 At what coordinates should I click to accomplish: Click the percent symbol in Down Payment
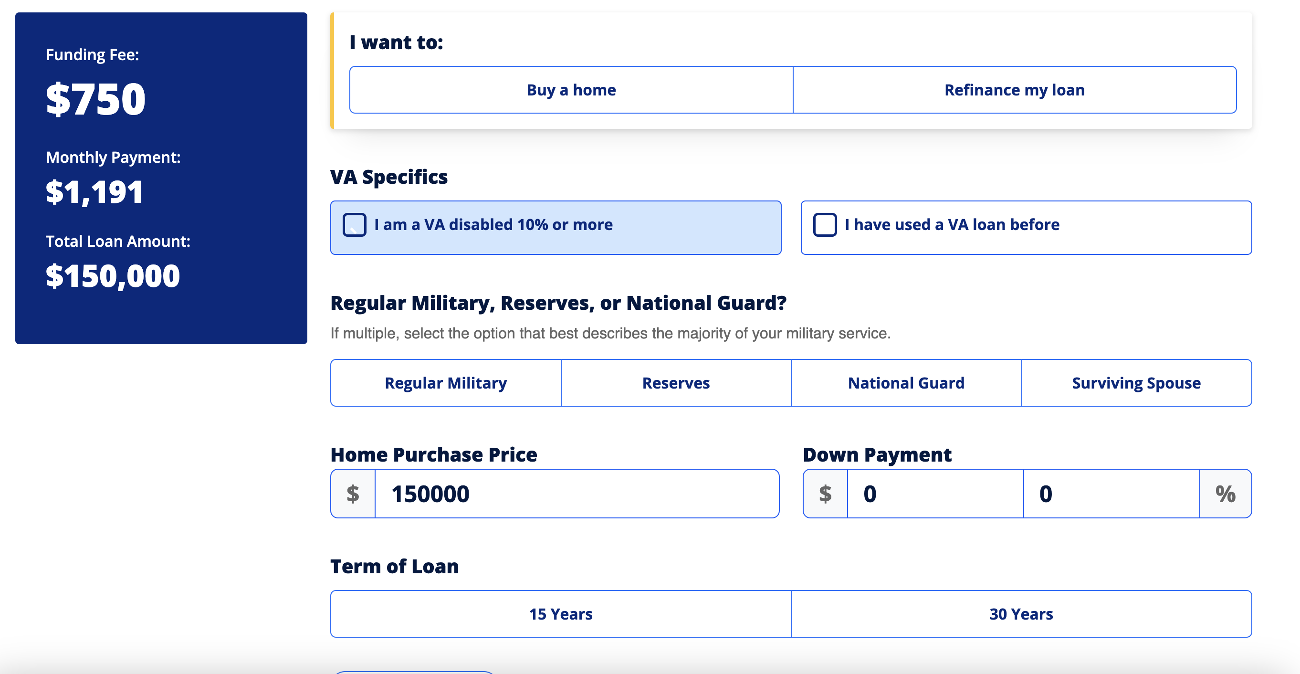[1225, 493]
